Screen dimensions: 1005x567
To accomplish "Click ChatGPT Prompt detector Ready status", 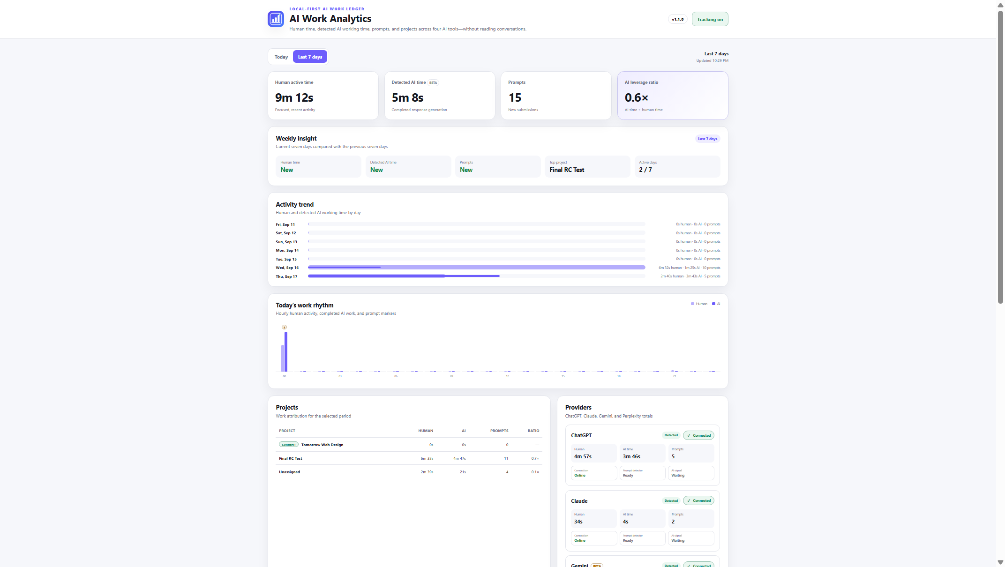I will pos(642,473).
